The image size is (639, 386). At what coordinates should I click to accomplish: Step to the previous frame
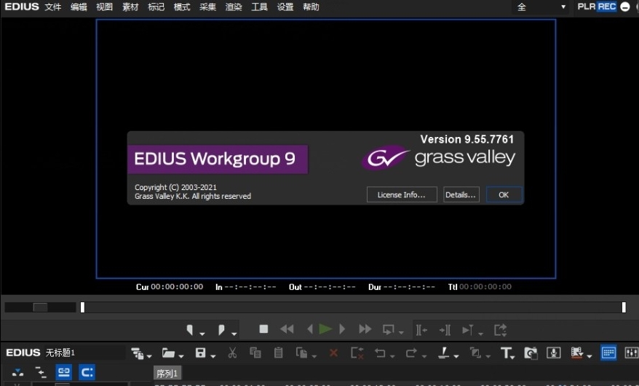(310, 329)
